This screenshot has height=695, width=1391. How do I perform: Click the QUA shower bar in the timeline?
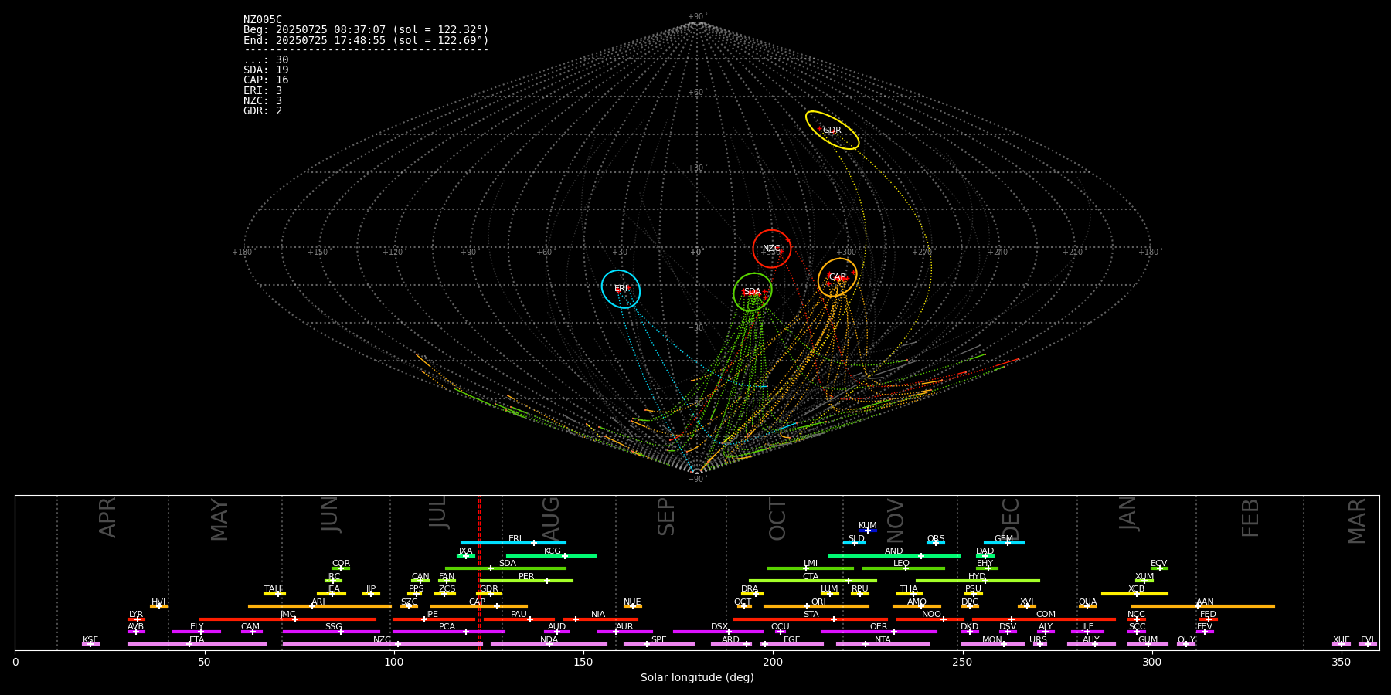pyautogui.click(x=1087, y=606)
